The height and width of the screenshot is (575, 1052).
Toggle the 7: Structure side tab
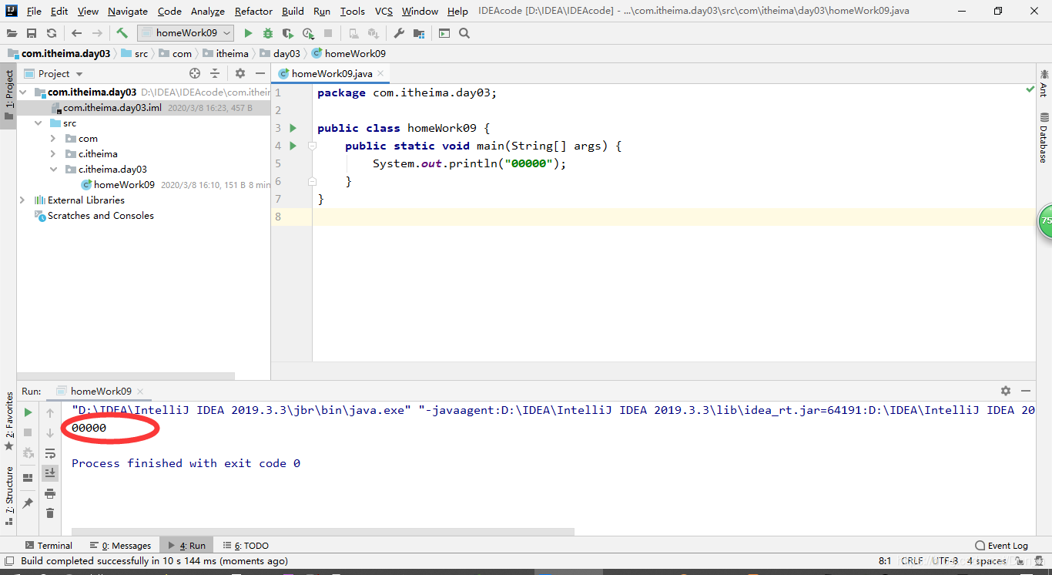coord(8,495)
